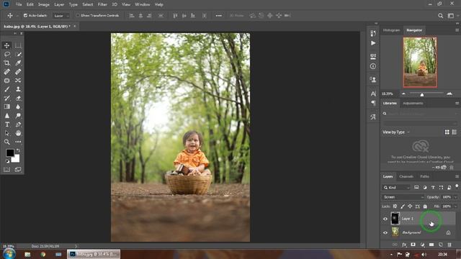
Task: Select the Background layer thumbnail
Action: coord(395,232)
